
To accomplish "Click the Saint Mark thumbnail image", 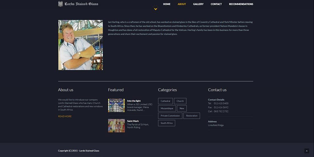I will tap(116, 126).
